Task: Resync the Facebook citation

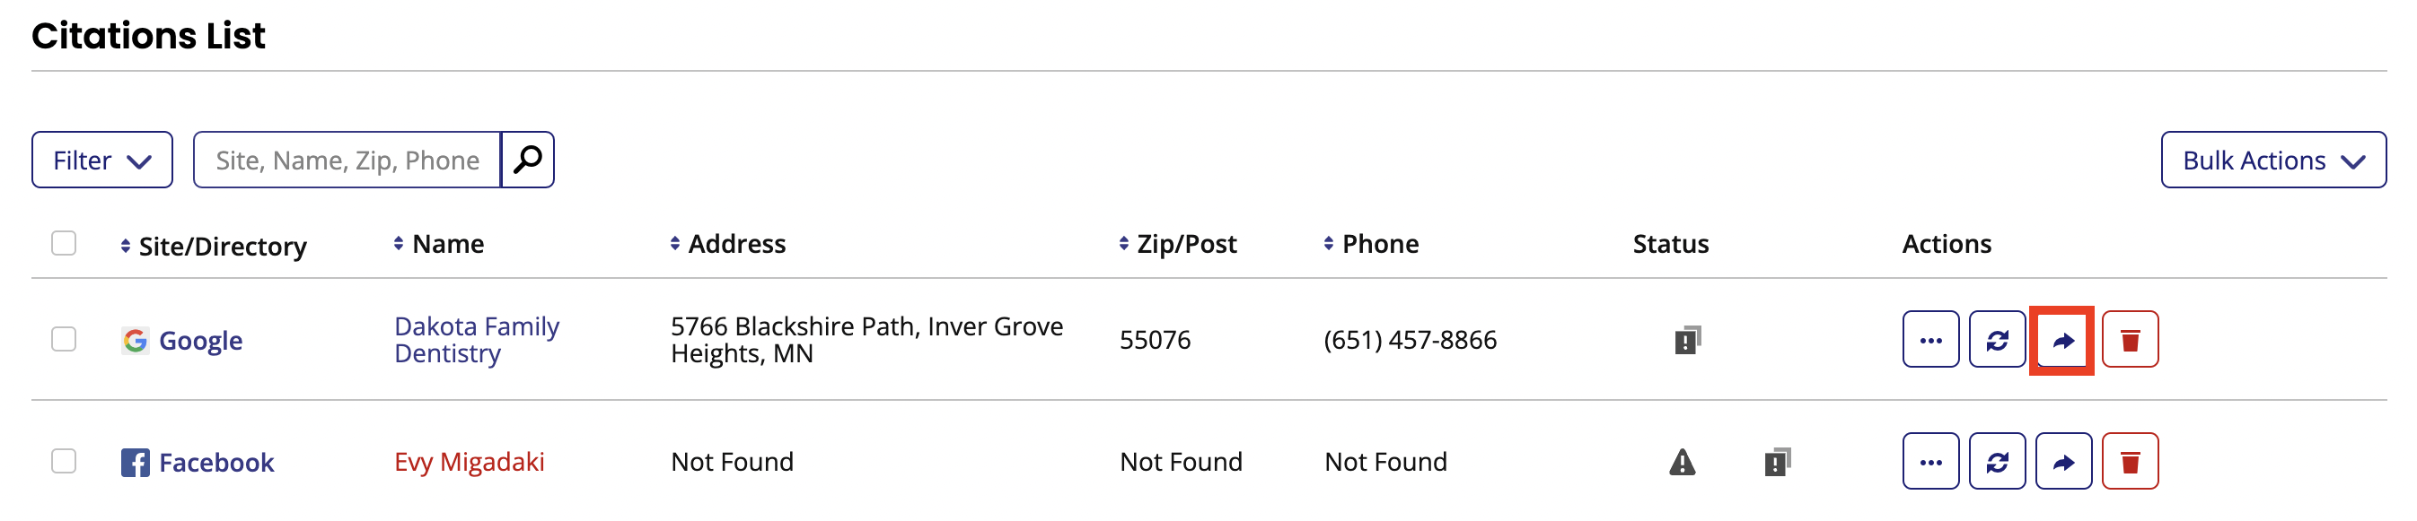Action: click(1998, 460)
